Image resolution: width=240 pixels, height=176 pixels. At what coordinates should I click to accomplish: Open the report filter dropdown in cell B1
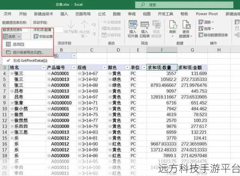tap(74, 56)
